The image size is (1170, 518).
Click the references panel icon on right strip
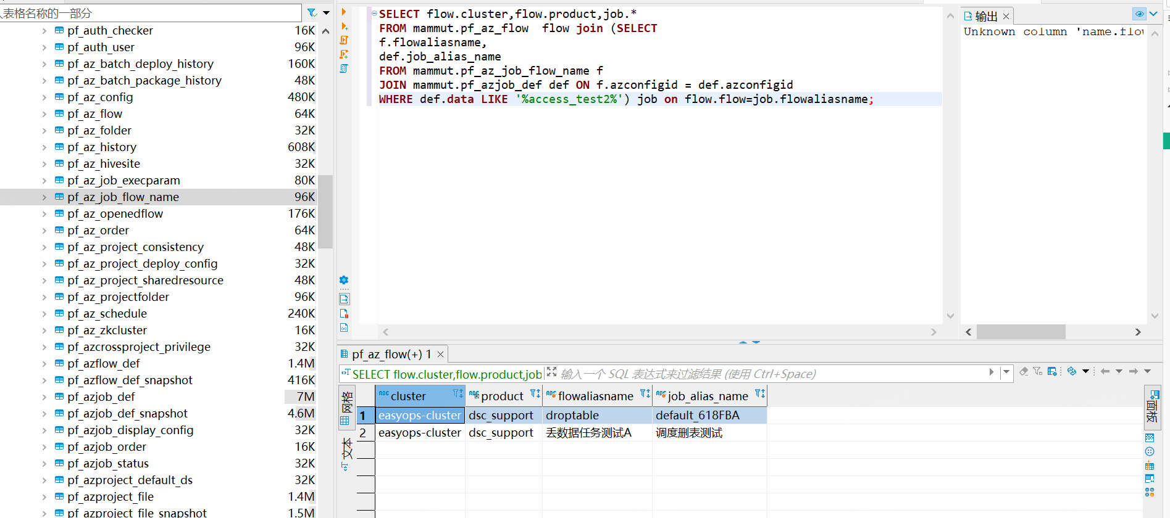click(x=1150, y=479)
